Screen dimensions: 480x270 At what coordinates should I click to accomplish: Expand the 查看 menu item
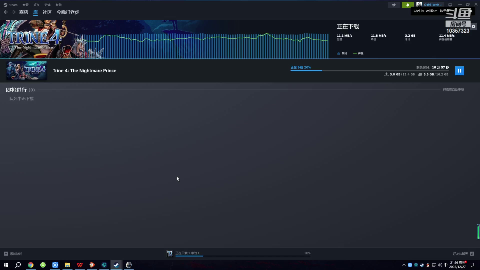pyautogui.click(x=25, y=4)
